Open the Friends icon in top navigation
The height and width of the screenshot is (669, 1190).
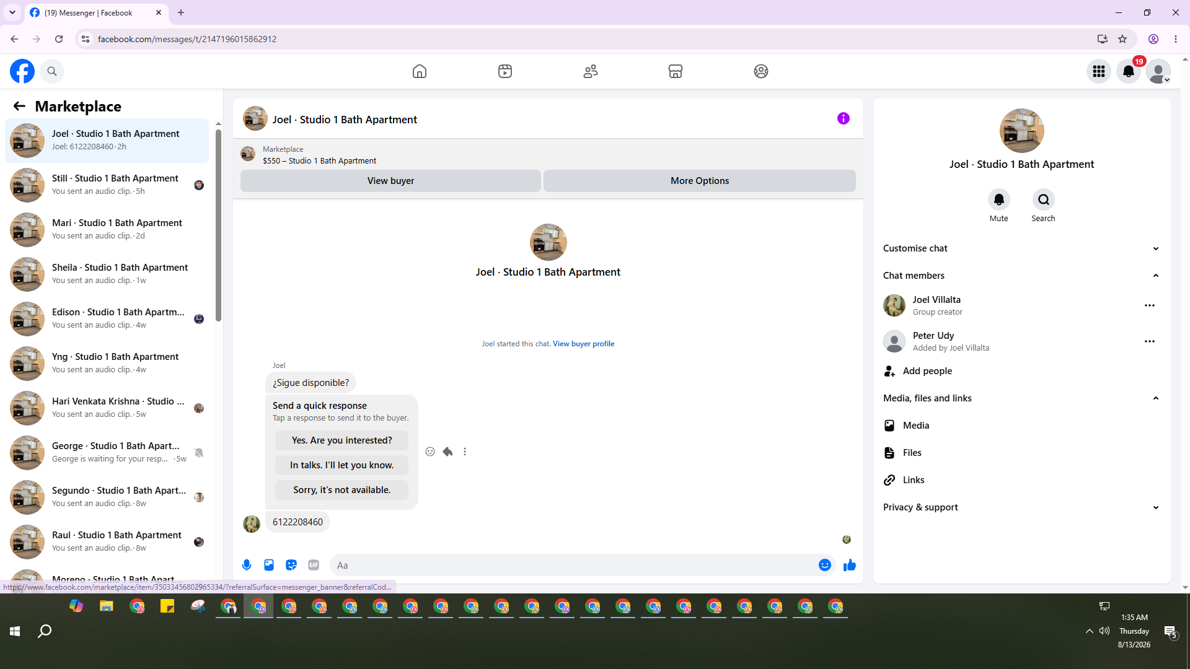point(591,71)
